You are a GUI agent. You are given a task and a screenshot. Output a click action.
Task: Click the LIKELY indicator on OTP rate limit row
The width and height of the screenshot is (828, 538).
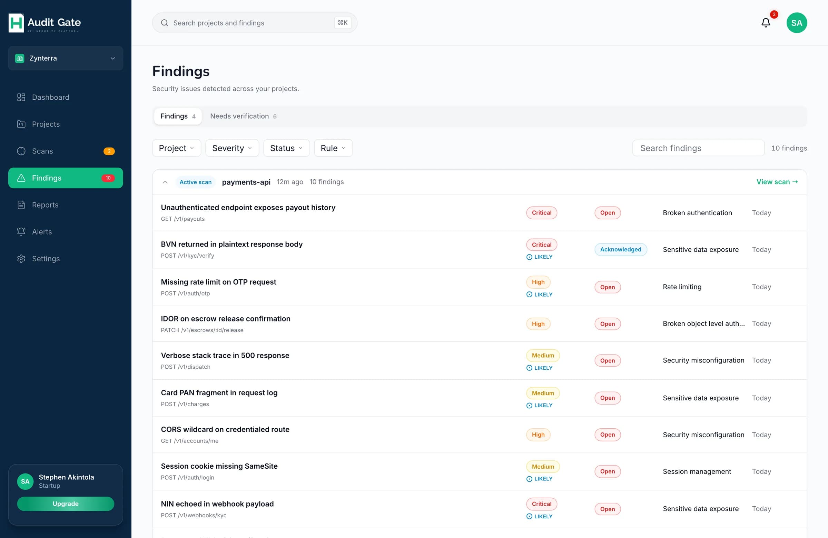pyautogui.click(x=539, y=295)
